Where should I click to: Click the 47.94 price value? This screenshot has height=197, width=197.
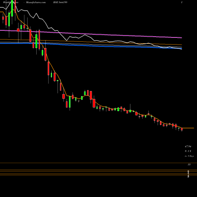pyautogui.click(x=188, y=146)
